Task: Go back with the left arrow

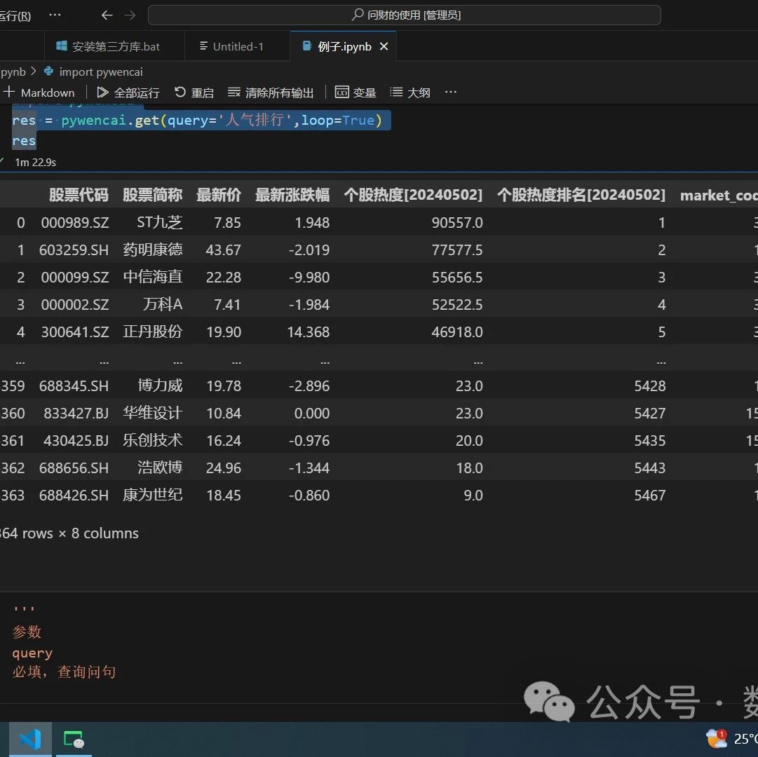Action: 107,15
